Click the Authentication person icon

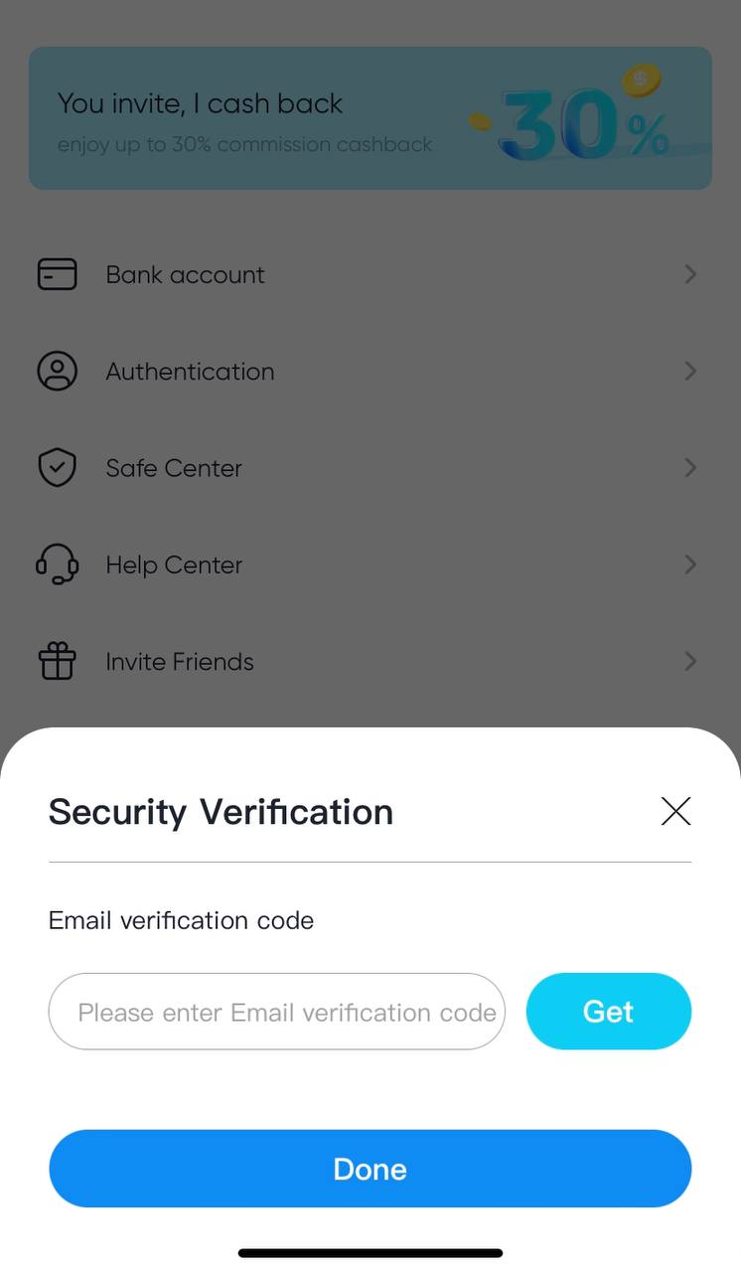click(x=57, y=372)
